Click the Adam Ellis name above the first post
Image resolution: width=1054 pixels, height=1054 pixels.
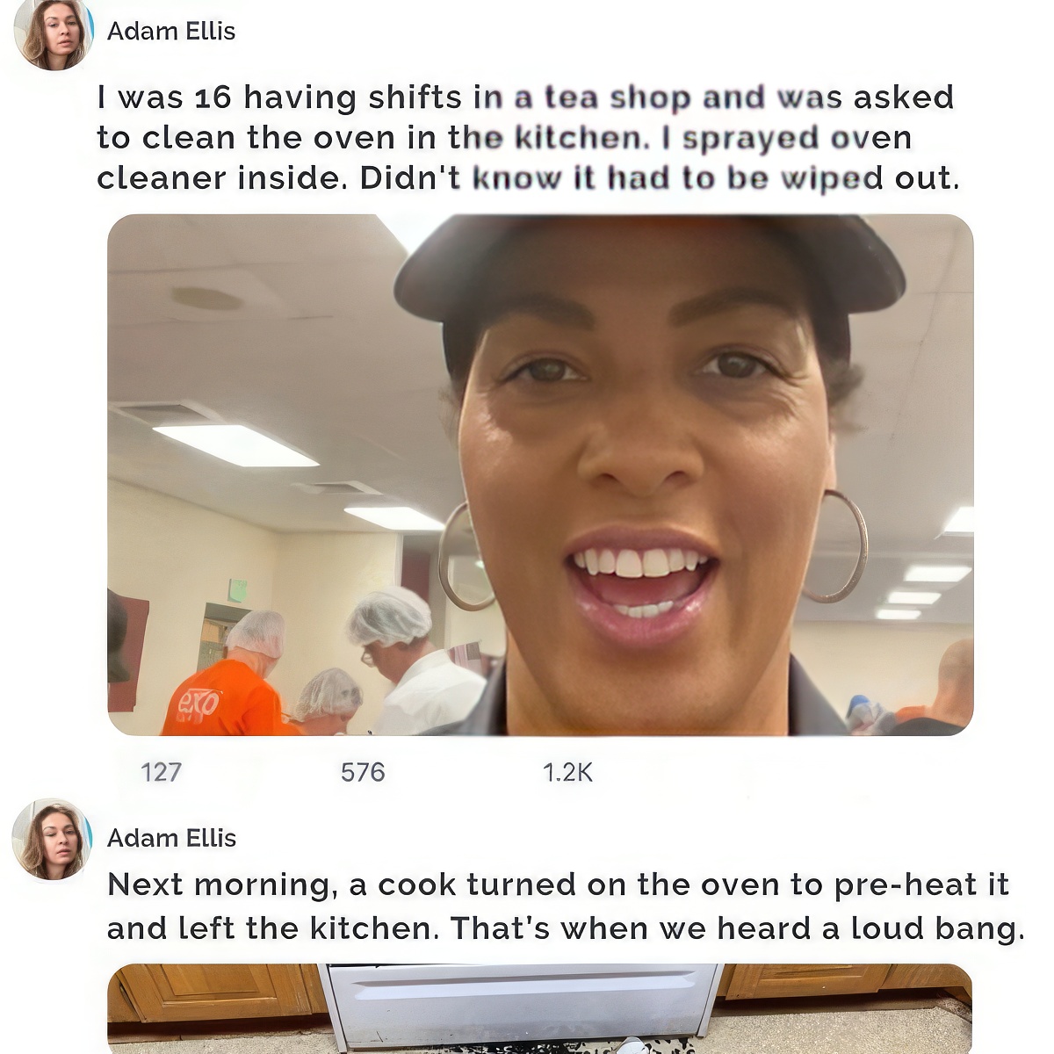click(171, 31)
